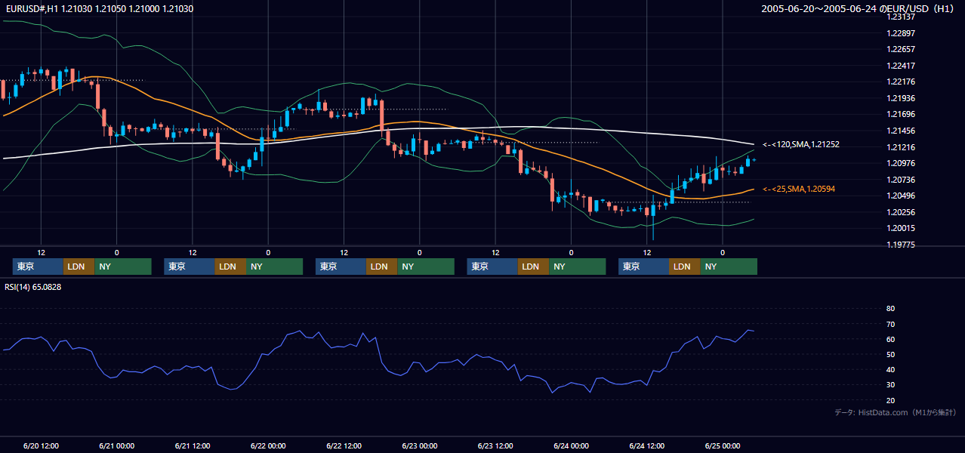Click the 2005-06-20~2005-06-24 date range heading

859,9
